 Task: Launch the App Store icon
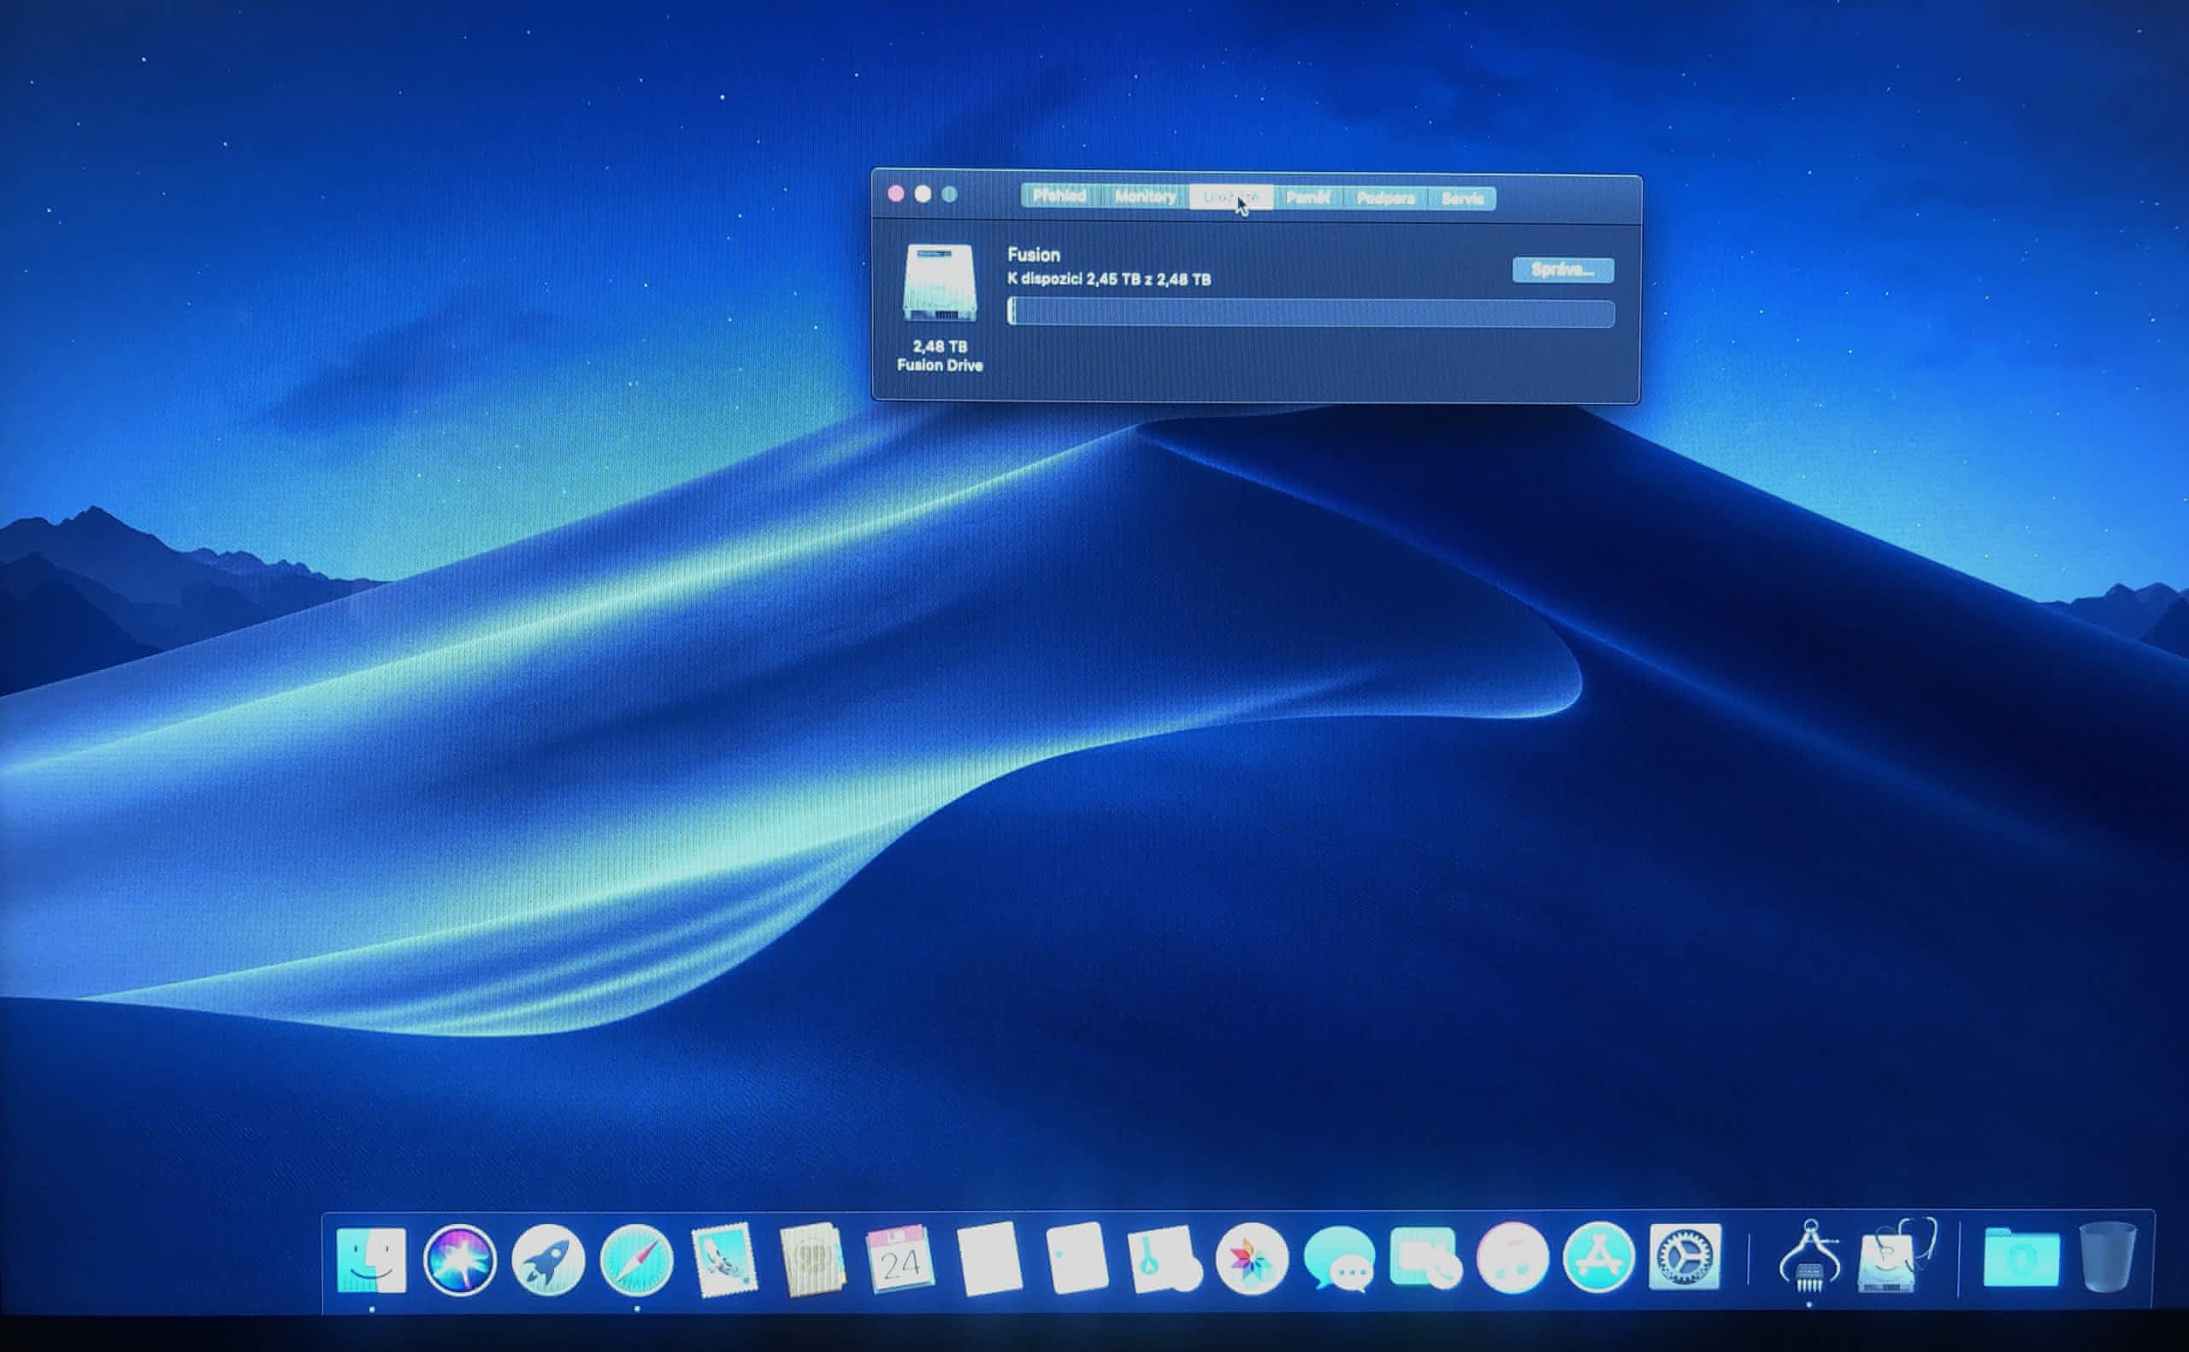pos(1597,1258)
